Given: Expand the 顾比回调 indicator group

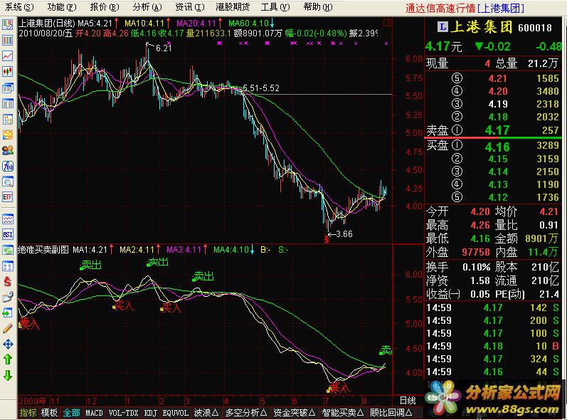Looking at the screenshot, I should 391,413.
